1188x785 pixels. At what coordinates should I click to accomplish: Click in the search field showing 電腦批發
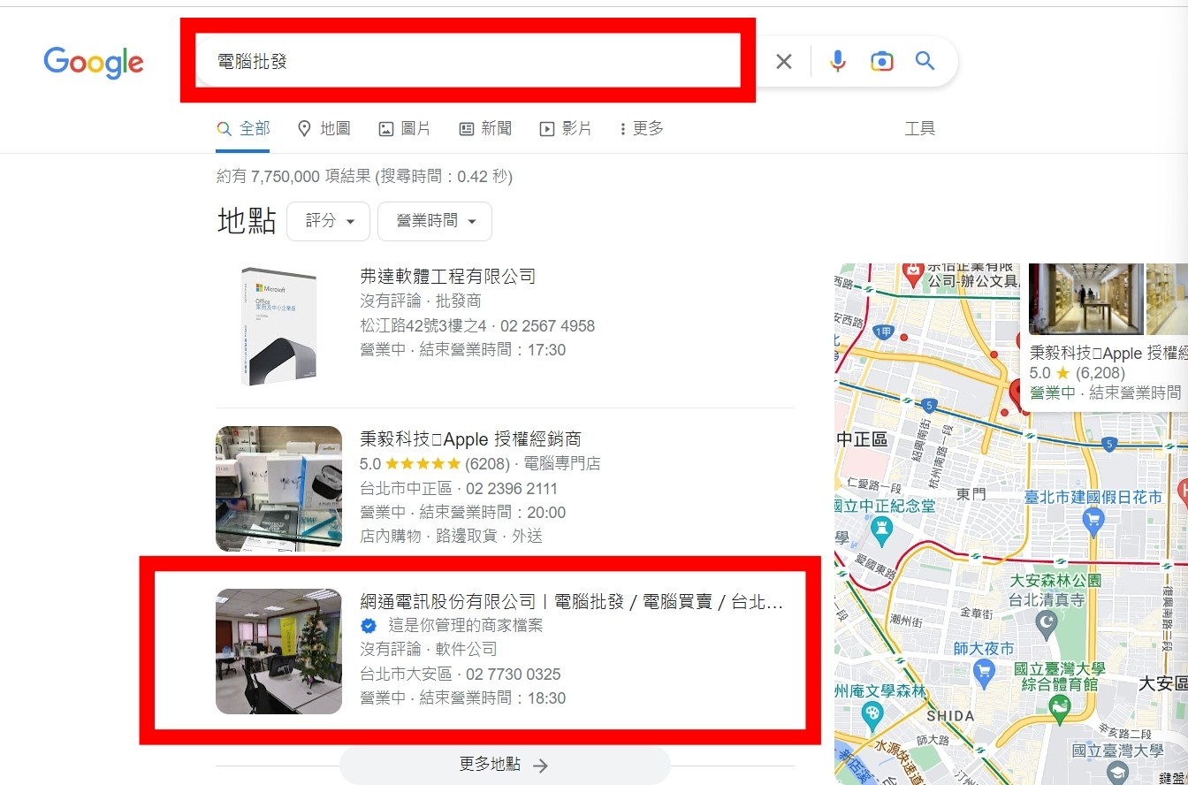pos(467,61)
